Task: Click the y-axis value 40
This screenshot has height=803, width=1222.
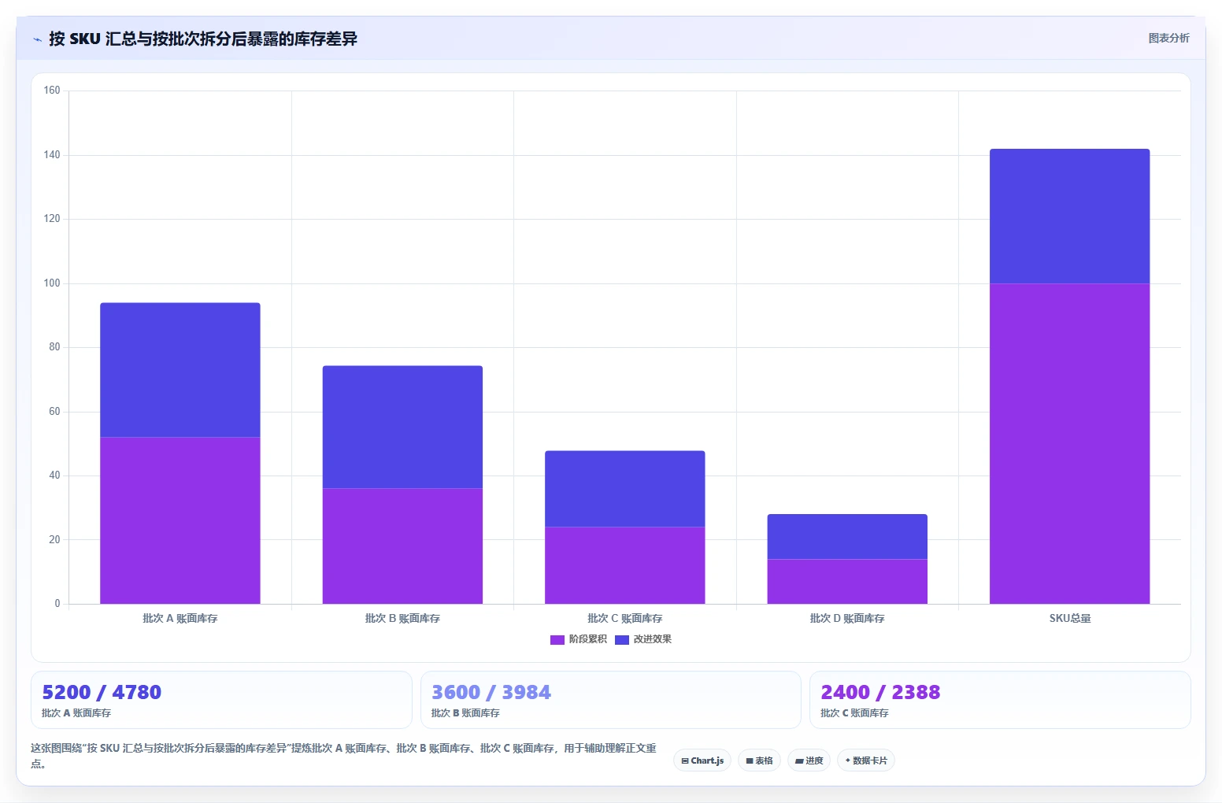Action: (x=54, y=476)
